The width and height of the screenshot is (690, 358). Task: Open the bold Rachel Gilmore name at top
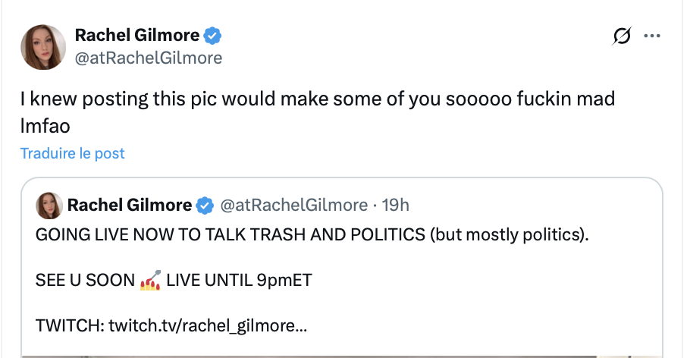coord(137,35)
